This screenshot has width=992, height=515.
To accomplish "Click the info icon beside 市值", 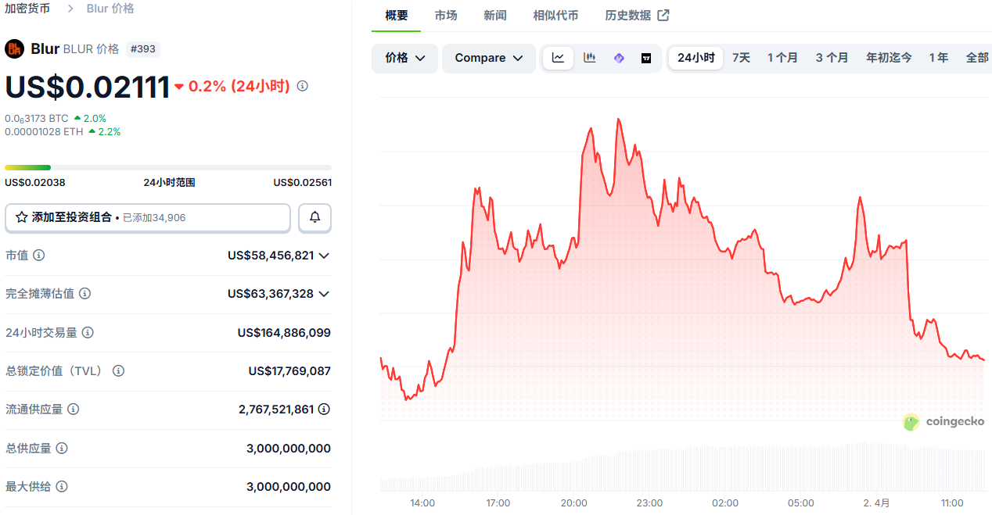I will click(38, 255).
